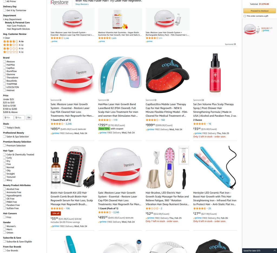Choose the $50 to $100 price range
The width and height of the screenshot is (277, 253).
9,106
